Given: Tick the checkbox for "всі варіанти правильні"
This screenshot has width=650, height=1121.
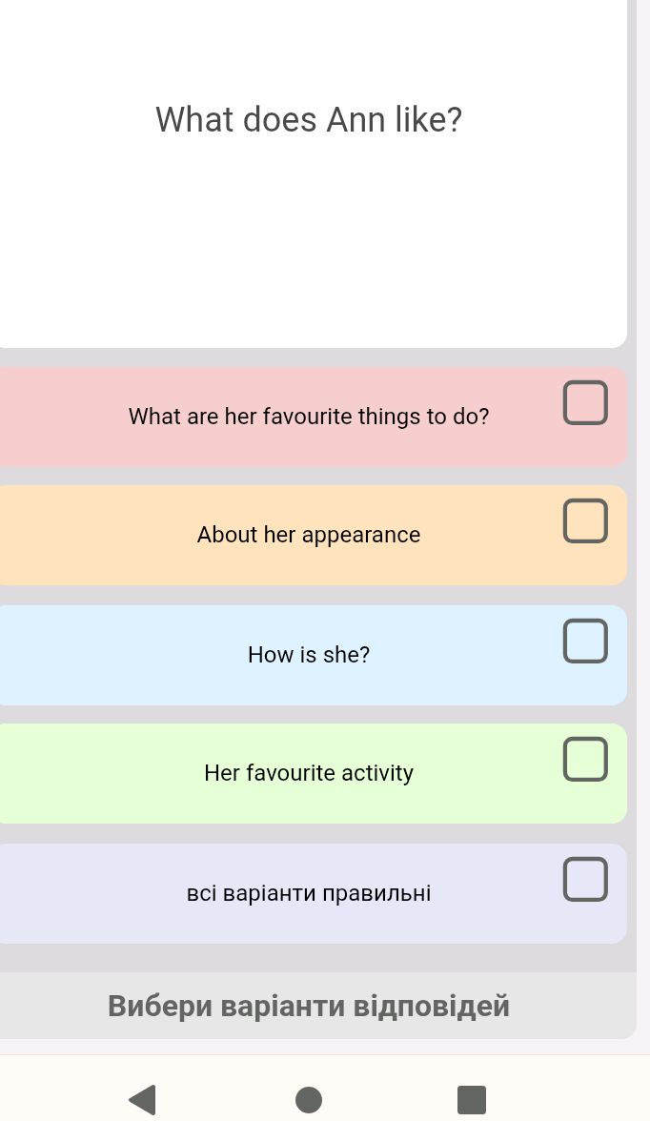Looking at the screenshot, I should [585, 879].
